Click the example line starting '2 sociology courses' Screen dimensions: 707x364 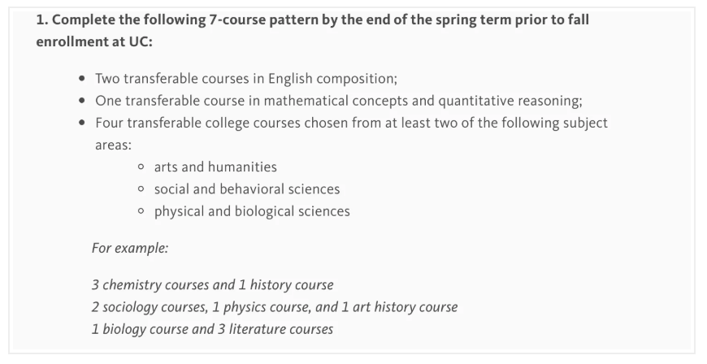tap(275, 307)
